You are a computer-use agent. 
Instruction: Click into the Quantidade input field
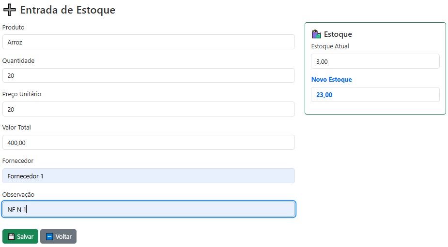[x=148, y=75]
